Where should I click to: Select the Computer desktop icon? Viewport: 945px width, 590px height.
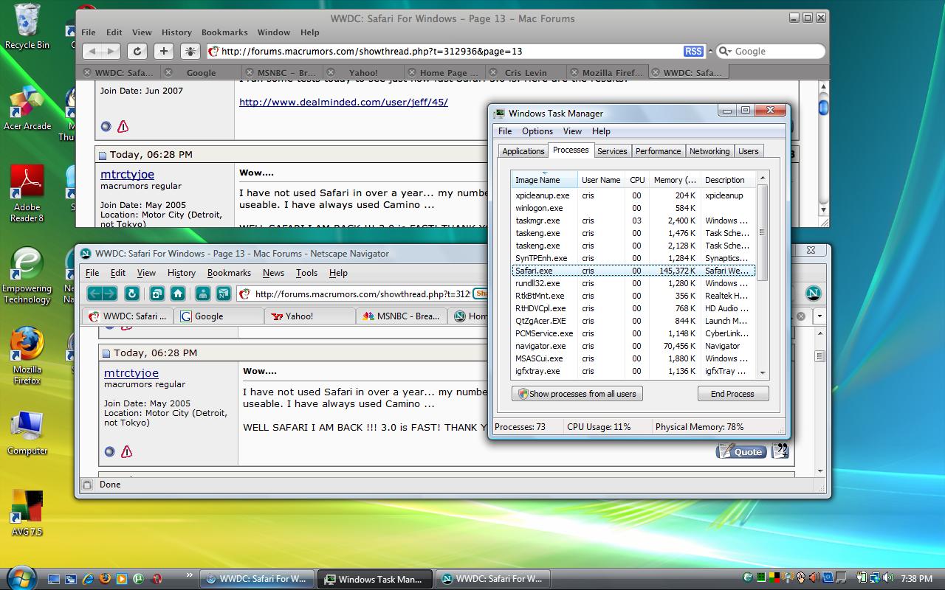point(27,433)
